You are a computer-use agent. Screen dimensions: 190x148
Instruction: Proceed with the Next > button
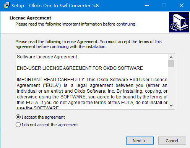140,141
